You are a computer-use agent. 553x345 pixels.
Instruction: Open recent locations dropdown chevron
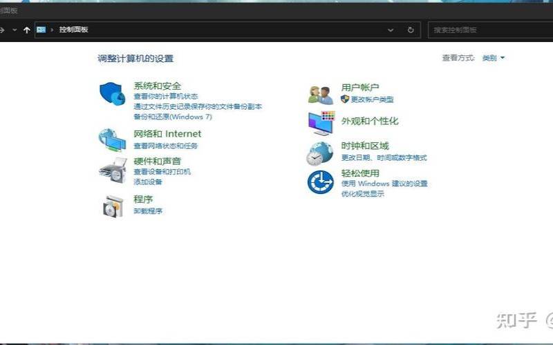[x=15, y=30]
